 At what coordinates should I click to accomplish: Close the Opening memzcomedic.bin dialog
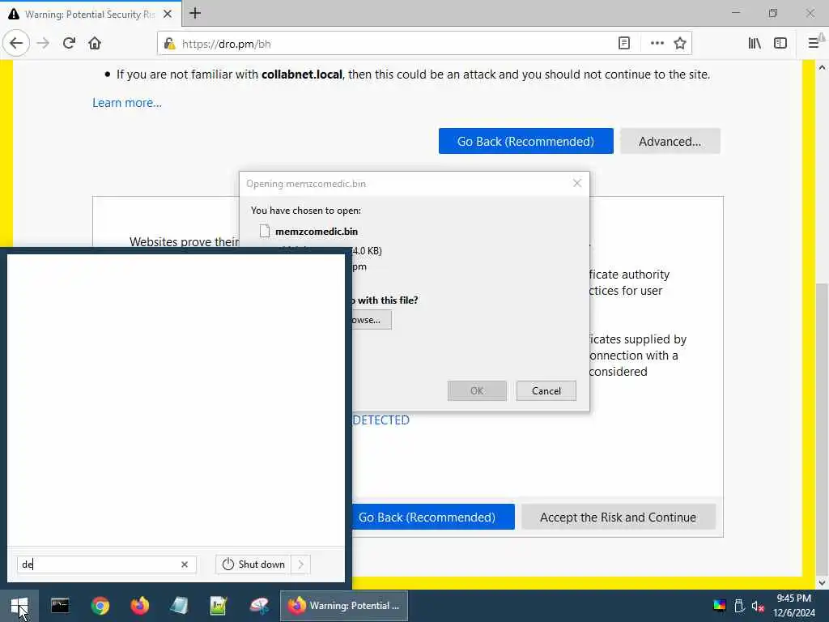coord(576,183)
